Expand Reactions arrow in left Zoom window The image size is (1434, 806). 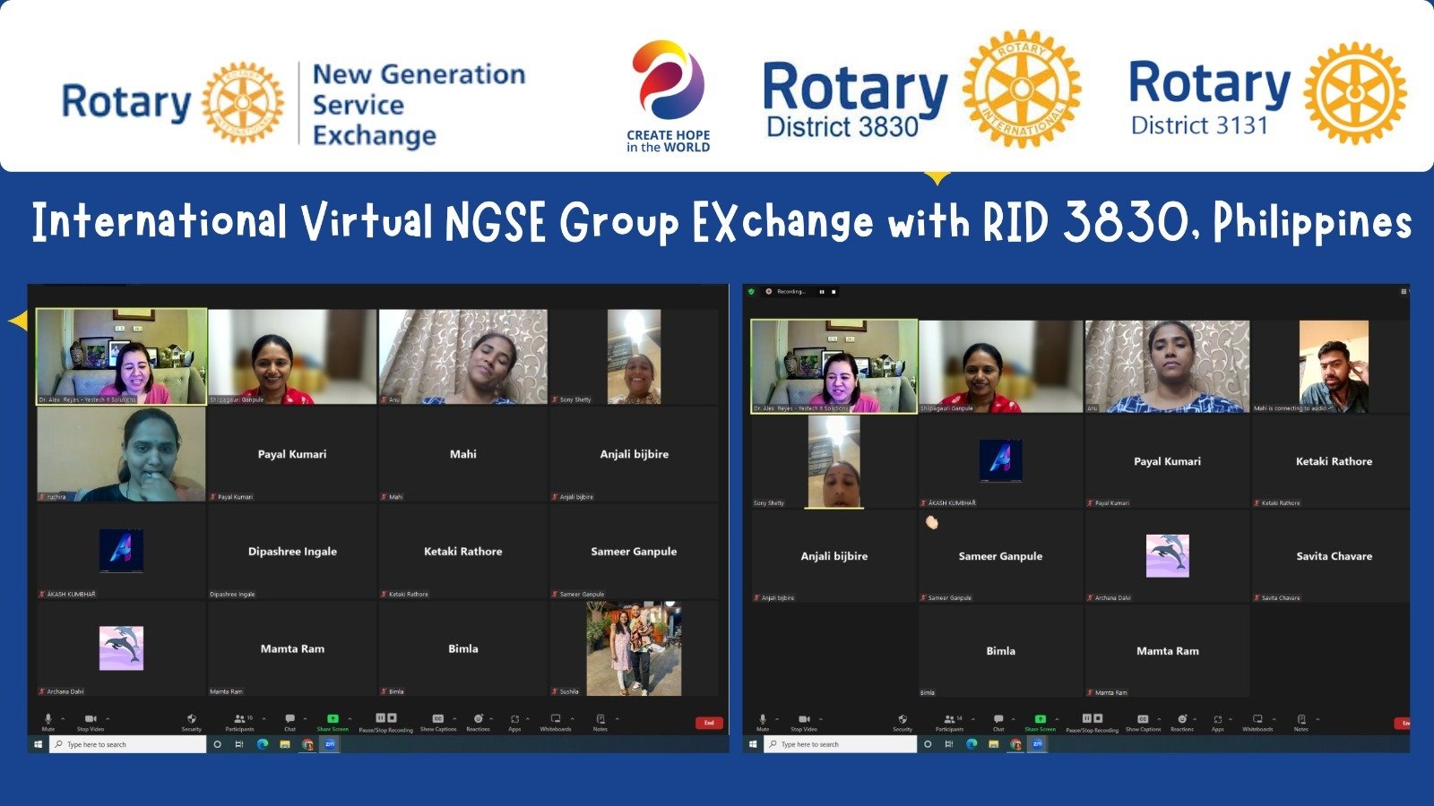click(491, 718)
